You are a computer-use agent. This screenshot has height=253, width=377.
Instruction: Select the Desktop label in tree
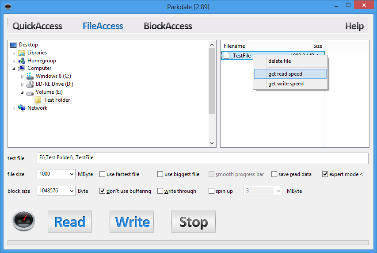tap(28, 45)
